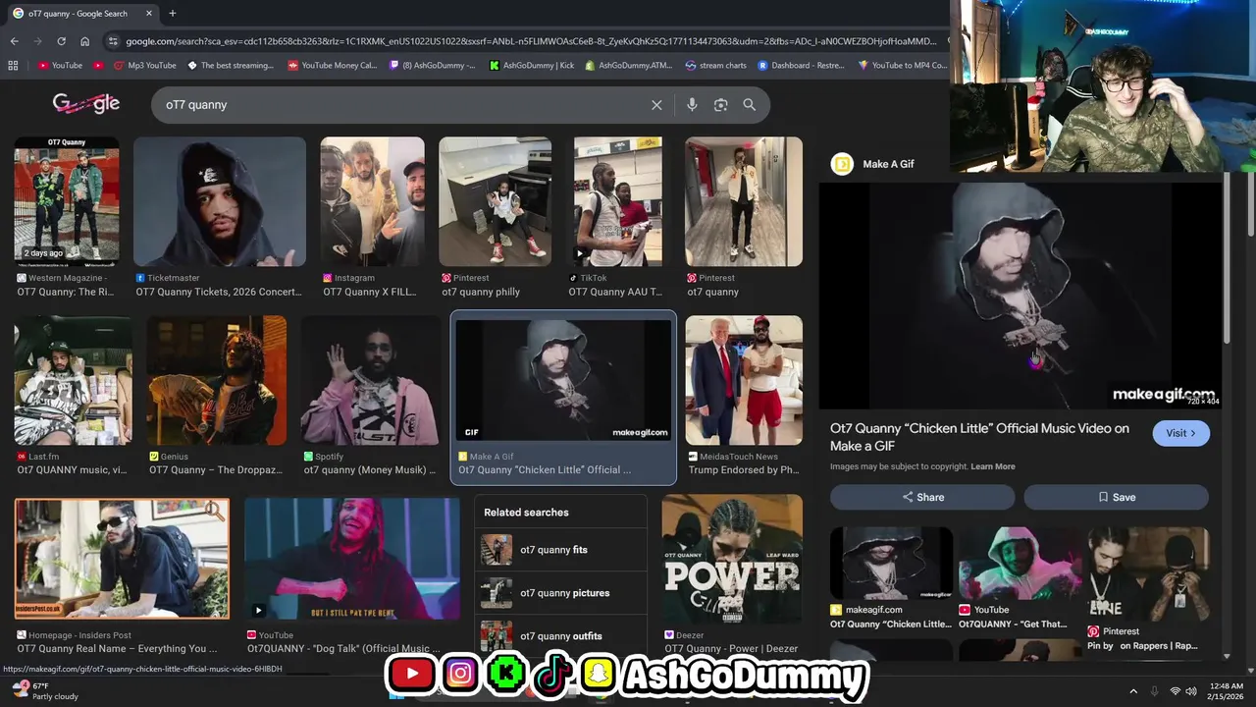Open TikTok OT7 Quanny AAU image
Viewport: 1256px width, 707px height.
point(618,201)
